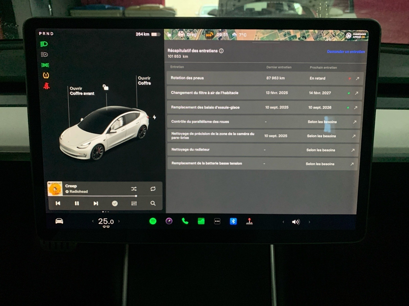Search music with the magnifier icon
409x306 pixels.
pyautogui.click(x=153, y=203)
